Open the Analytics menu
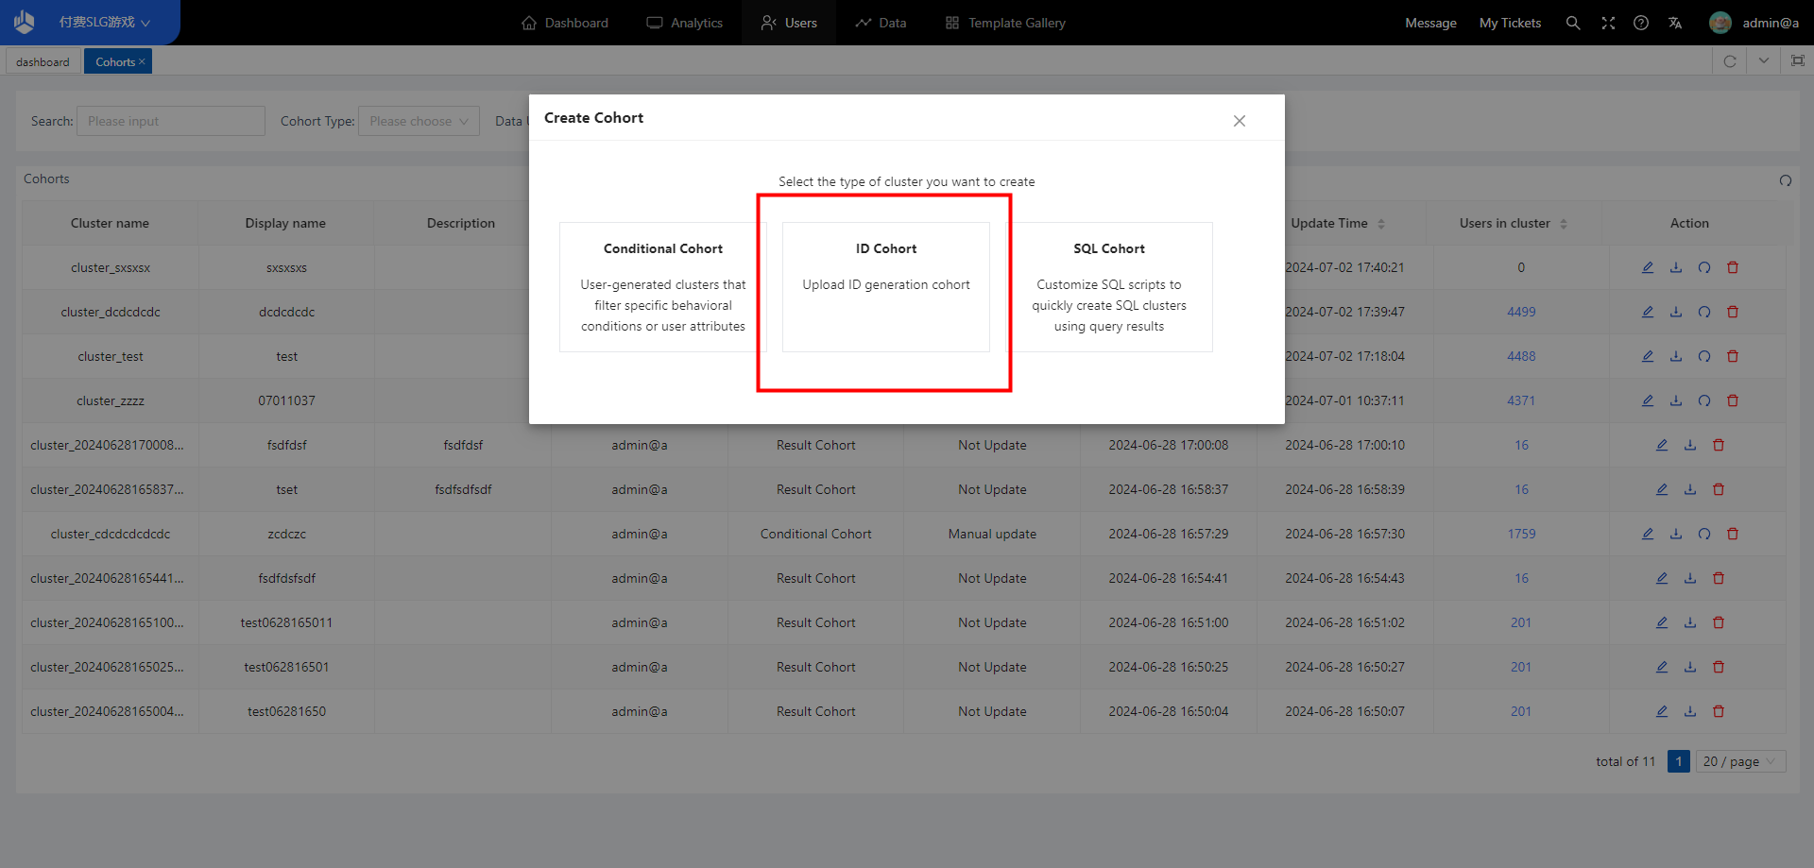Image resolution: width=1814 pixels, height=868 pixels. click(685, 23)
